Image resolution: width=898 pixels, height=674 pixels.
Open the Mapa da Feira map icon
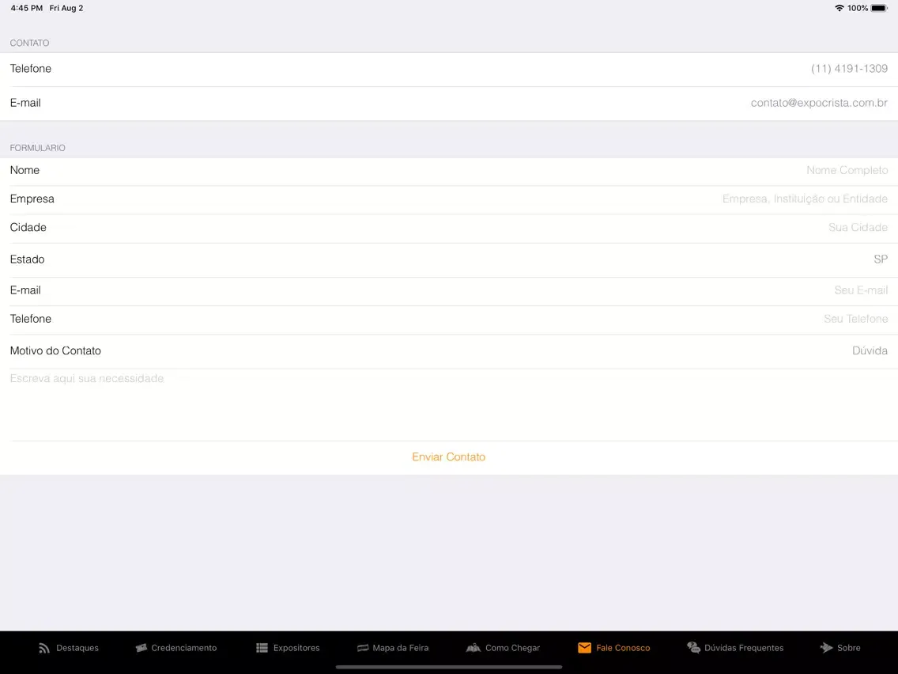pyautogui.click(x=363, y=648)
